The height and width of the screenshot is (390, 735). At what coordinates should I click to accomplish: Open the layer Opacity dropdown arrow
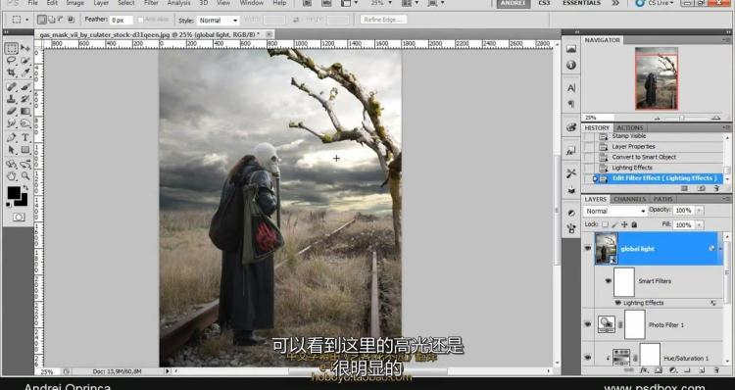tap(699, 211)
